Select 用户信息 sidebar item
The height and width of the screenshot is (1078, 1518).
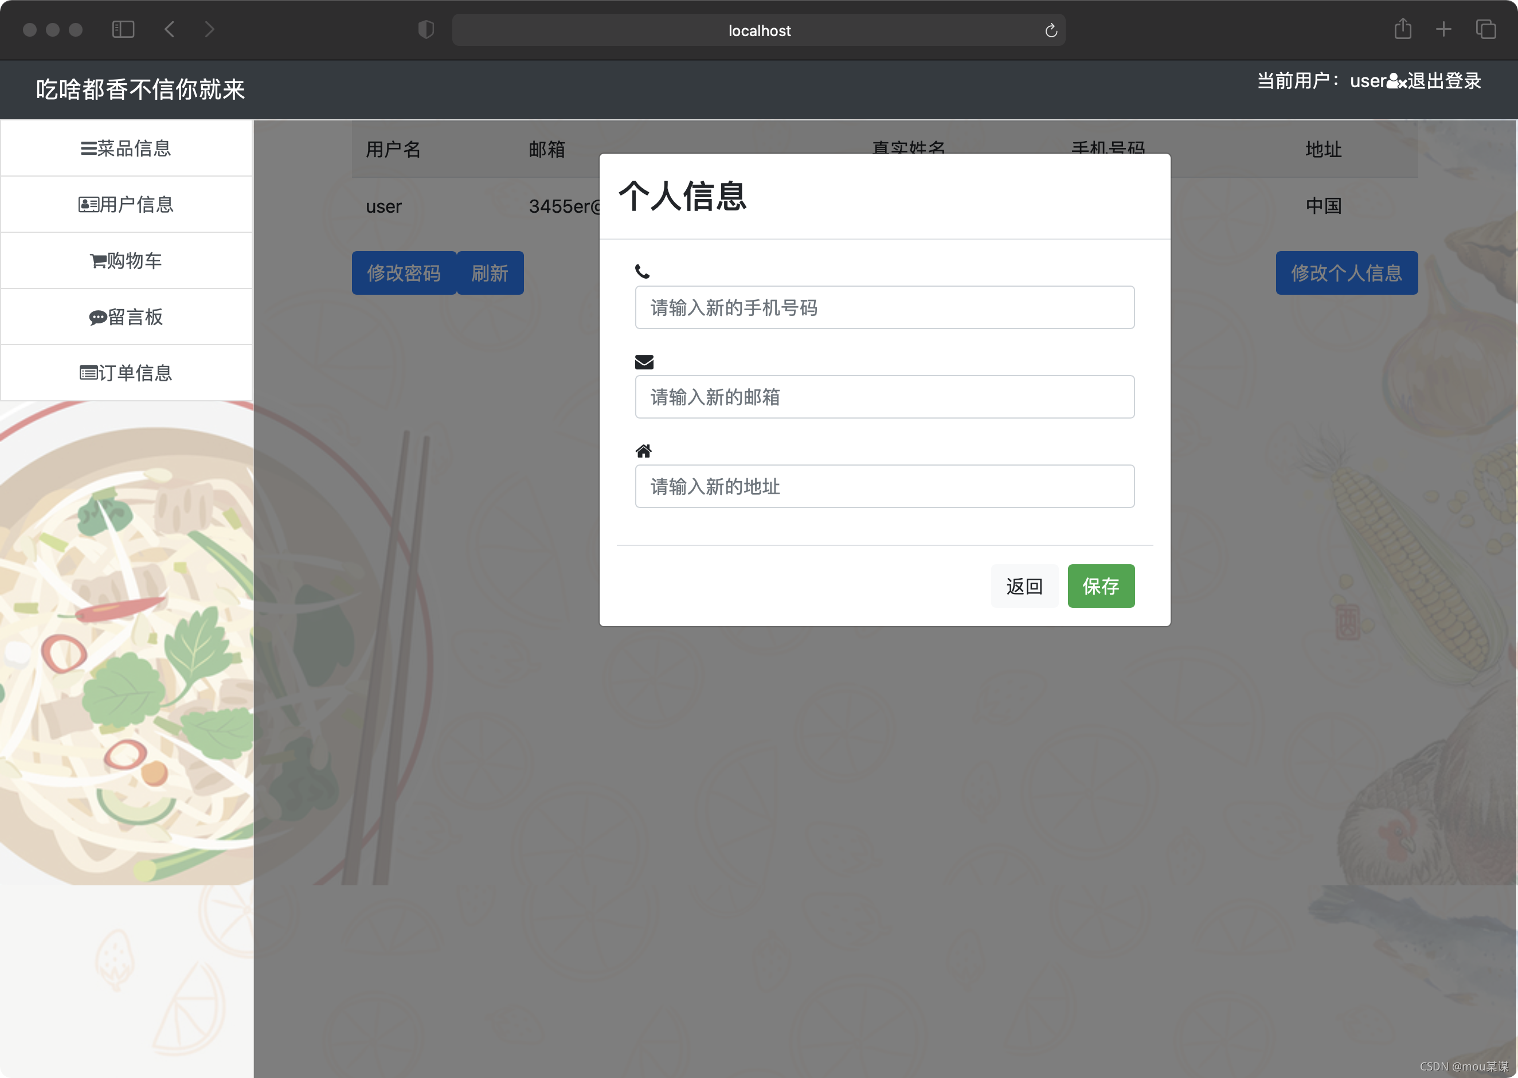point(126,205)
